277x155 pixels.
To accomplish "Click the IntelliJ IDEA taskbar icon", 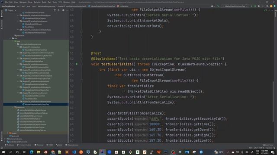I will tap(102, 152).
